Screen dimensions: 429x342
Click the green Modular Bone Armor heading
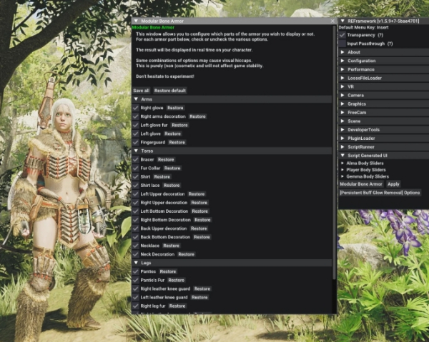tap(153, 27)
